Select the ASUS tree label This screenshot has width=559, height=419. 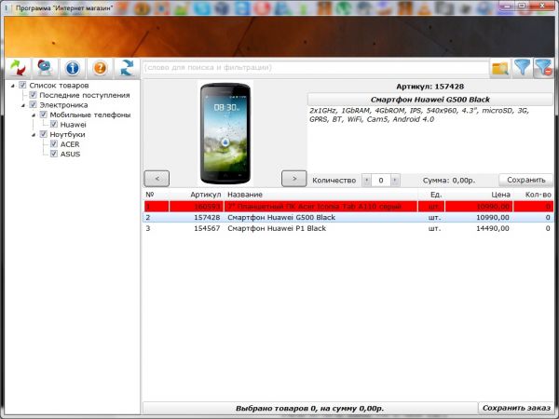coord(70,154)
